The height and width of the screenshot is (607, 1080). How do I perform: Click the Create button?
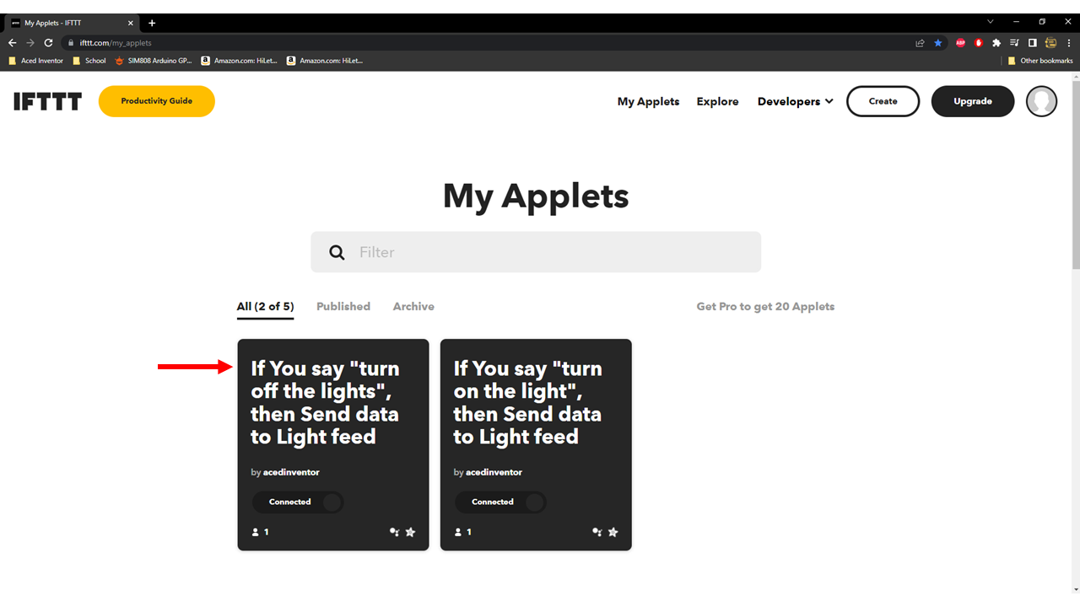pos(883,101)
